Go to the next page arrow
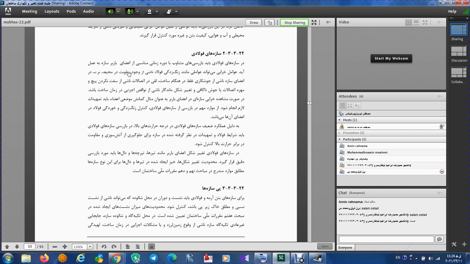Screen dimensions: 470x264 coord(17,247)
